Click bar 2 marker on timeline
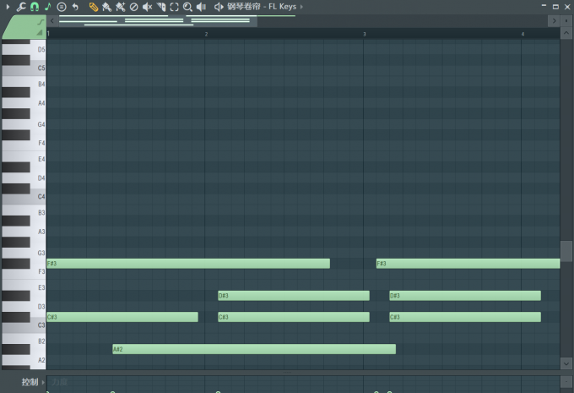Viewport: 574px width, 393px height. tap(206, 34)
